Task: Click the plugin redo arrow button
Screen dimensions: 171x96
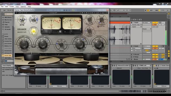Action: click(x=25, y=13)
